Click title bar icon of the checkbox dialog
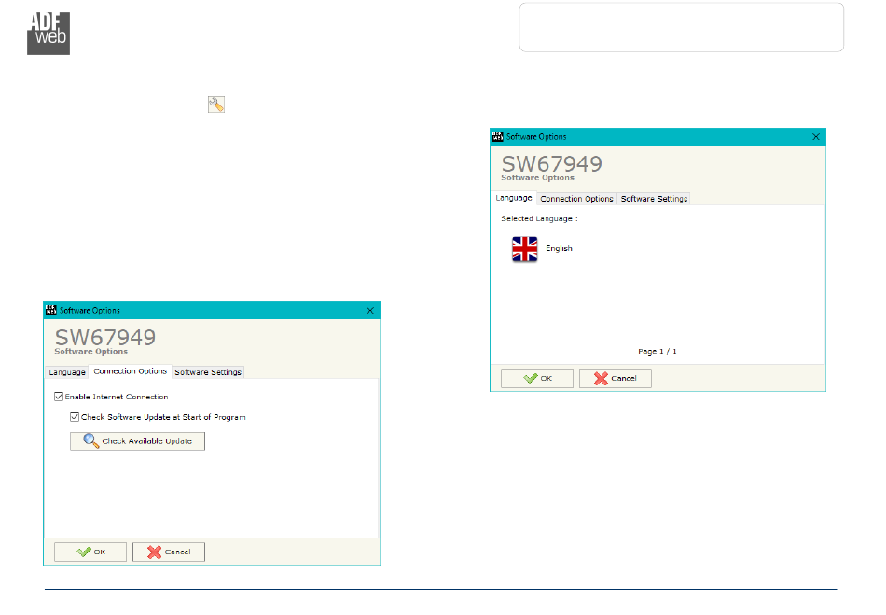 coord(51,310)
